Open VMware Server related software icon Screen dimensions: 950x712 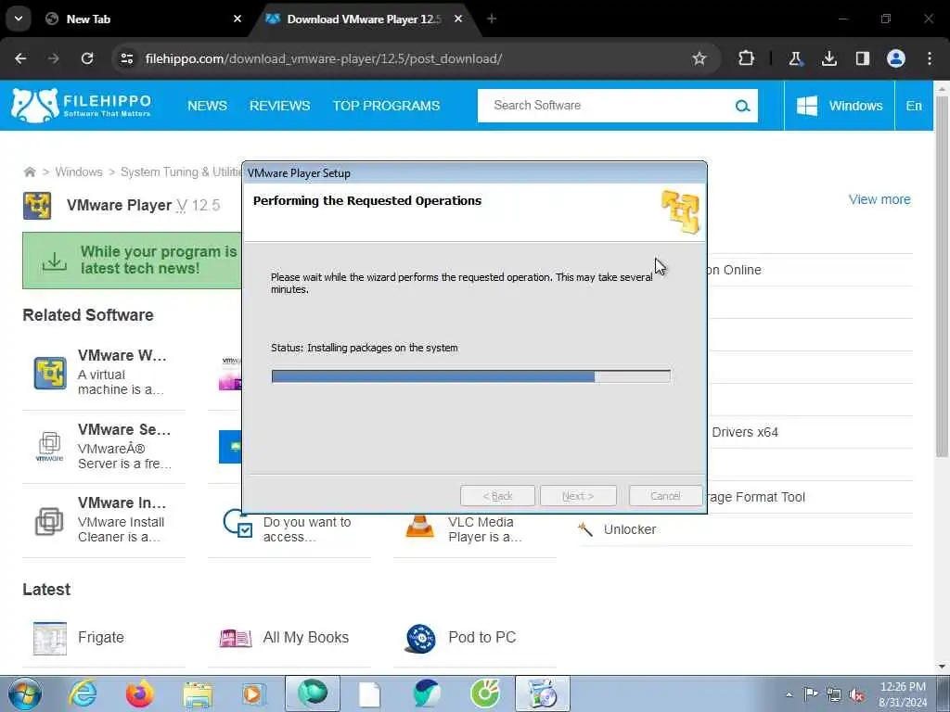coord(50,447)
